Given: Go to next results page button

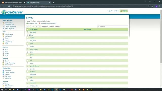Looking at the screenshot, I should click(36, 27).
